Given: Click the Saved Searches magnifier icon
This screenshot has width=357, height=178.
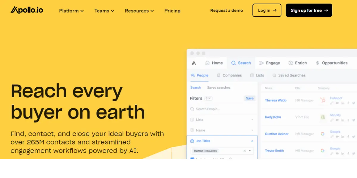Looking at the screenshot, I should [x=274, y=75].
